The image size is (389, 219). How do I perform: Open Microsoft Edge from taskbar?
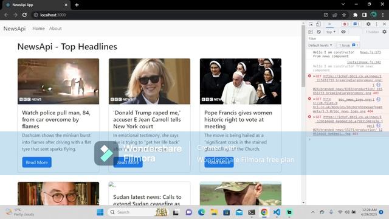[201, 212]
